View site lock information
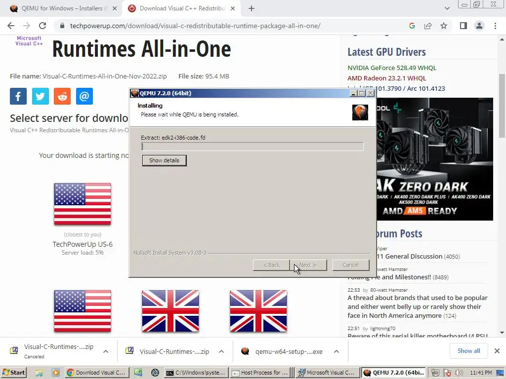The image size is (506, 379). coord(62,26)
